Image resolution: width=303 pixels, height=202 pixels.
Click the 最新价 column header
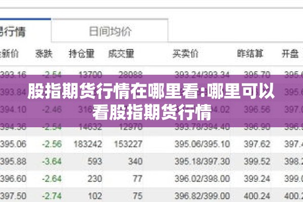tap(9, 54)
